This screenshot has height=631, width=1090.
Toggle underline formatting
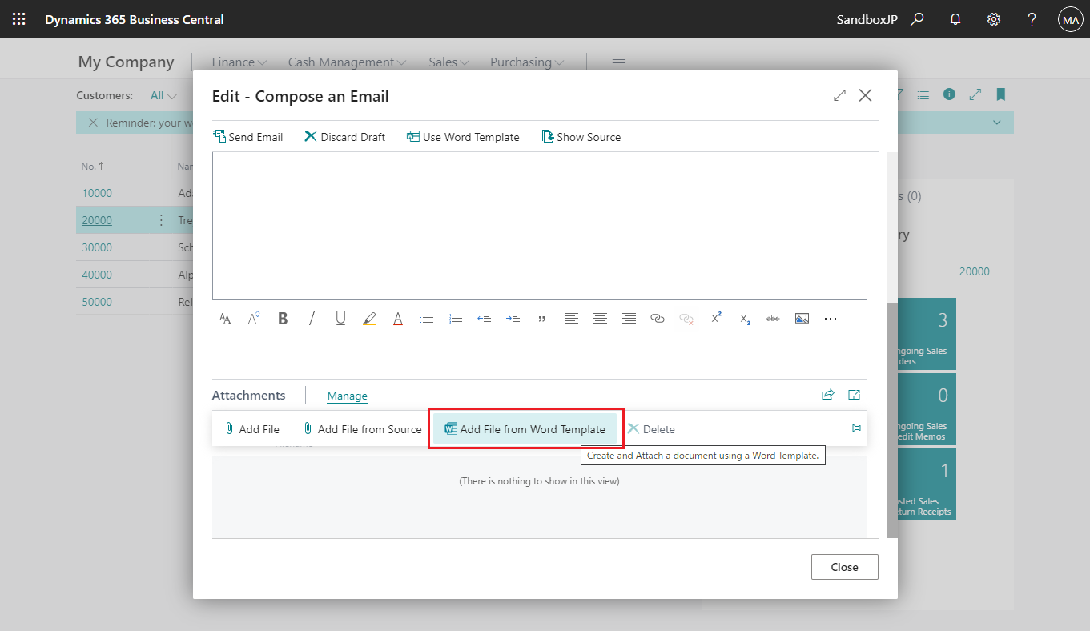340,318
